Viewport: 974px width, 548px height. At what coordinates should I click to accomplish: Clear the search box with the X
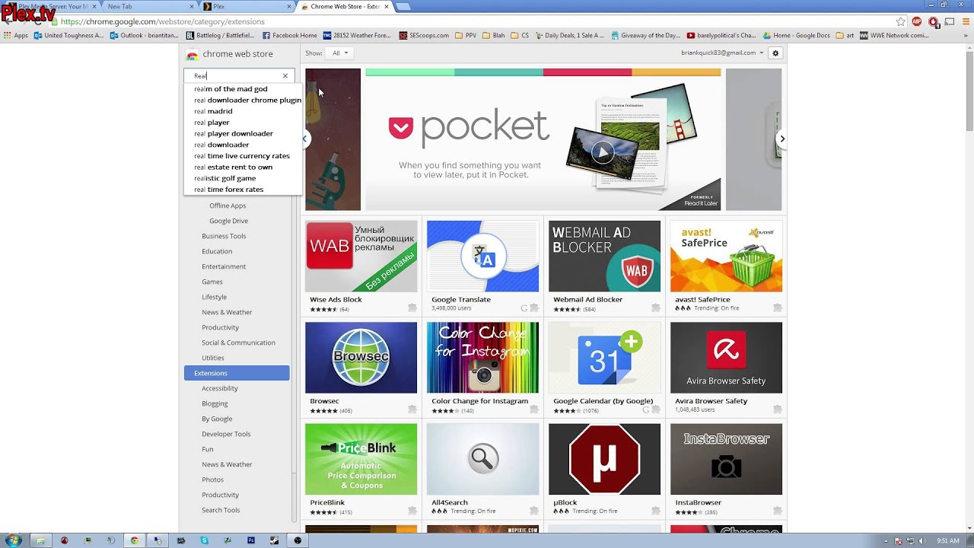click(285, 76)
